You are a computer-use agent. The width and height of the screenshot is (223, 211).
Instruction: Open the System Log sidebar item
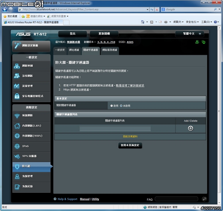point(31,187)
